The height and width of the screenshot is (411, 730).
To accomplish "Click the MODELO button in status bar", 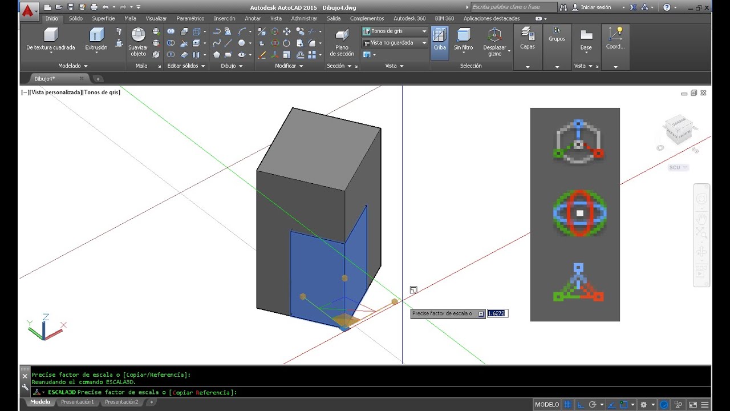I will coord(547,404).
